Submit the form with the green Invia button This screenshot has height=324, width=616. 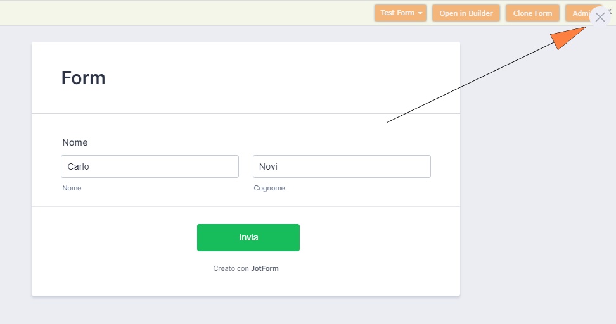pyautogui.click(x=248, y=237)
